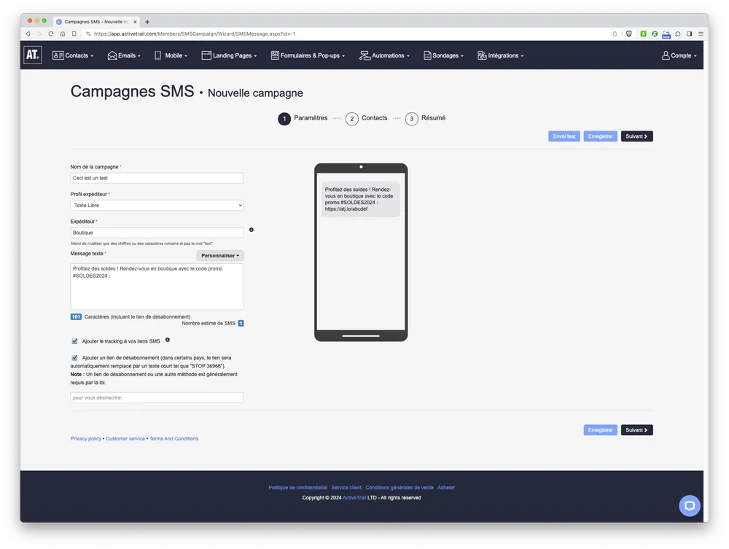Open the Privacy policy link

(85, 438)
